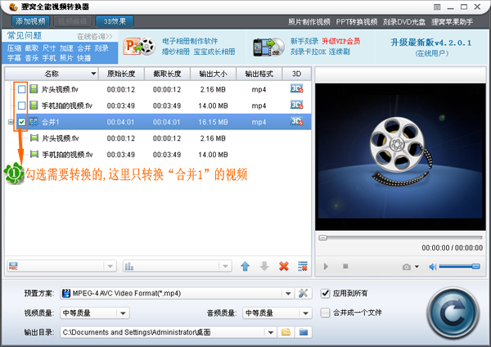Click the 3D icon in 片头视频.flv row
Viewport: 491px width, 347px height.
[296, 88]
